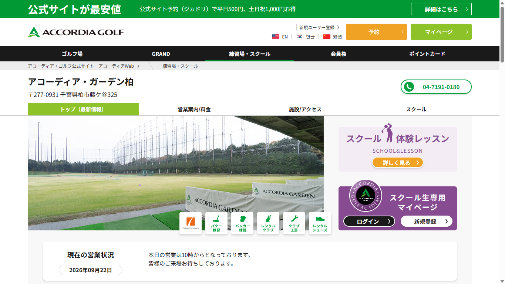Viewport: 505px width, 284px height.
Task: Open the ゴルフ場 menu
Action: 72,54
